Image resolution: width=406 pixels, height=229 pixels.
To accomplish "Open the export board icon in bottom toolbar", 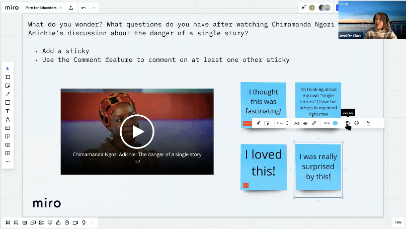I will tap(50, 222).
